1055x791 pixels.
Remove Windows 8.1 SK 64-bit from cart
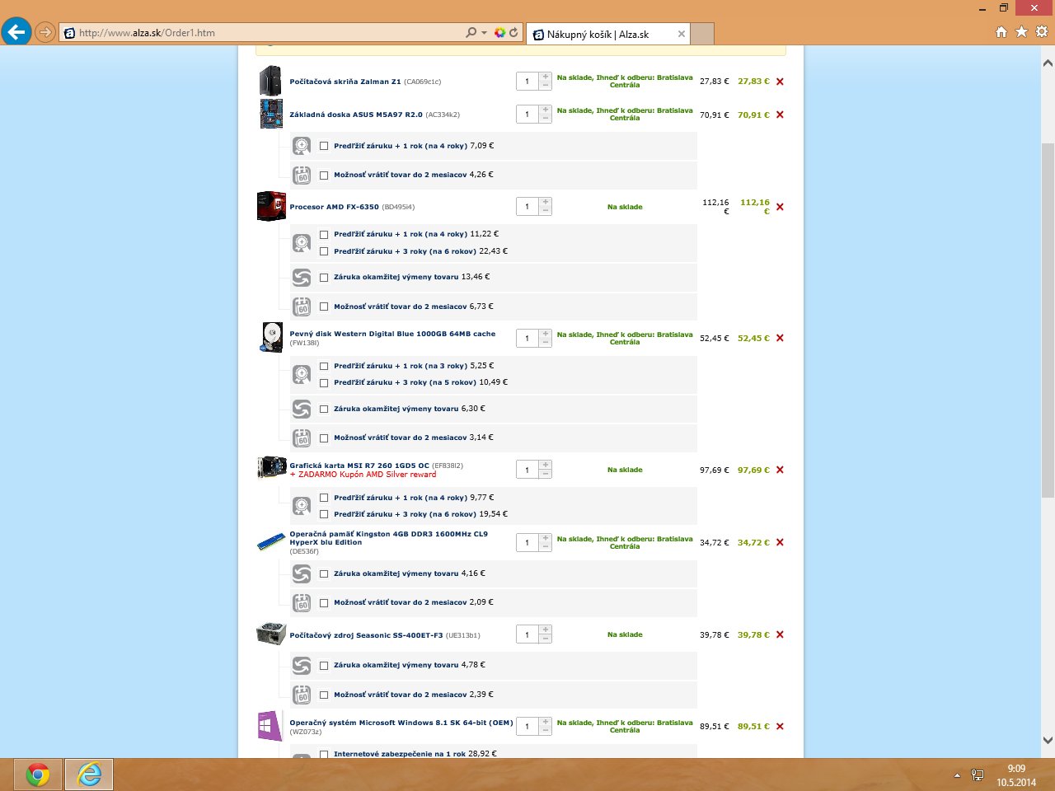pos(780,726)
